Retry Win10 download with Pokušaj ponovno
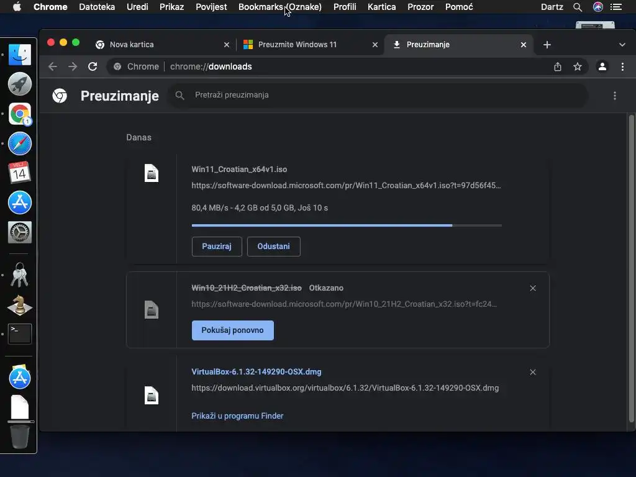 pos(233,330)
